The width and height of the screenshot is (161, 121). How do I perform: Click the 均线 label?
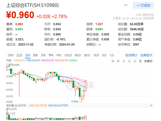click(9, 60)
